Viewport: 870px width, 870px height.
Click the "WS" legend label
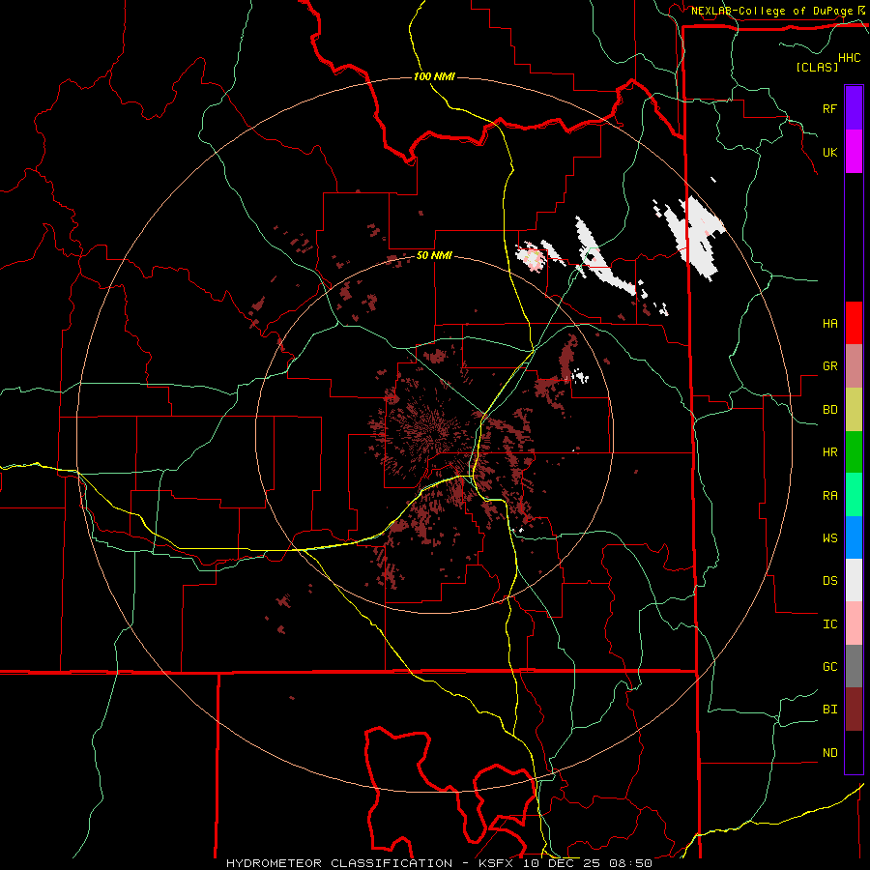click(x=830, y=538)
